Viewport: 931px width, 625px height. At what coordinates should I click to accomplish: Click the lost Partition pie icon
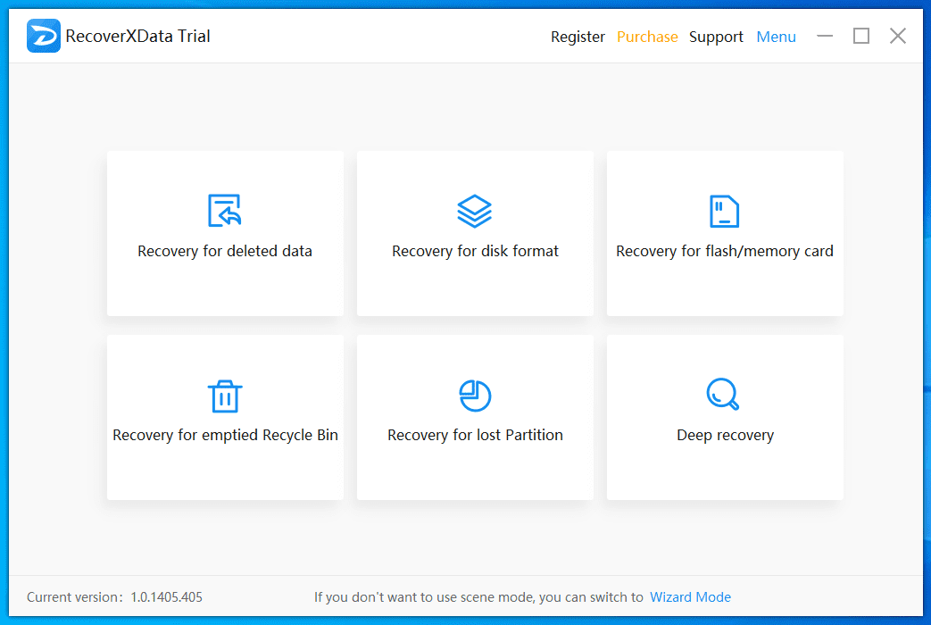pos(475,396)
